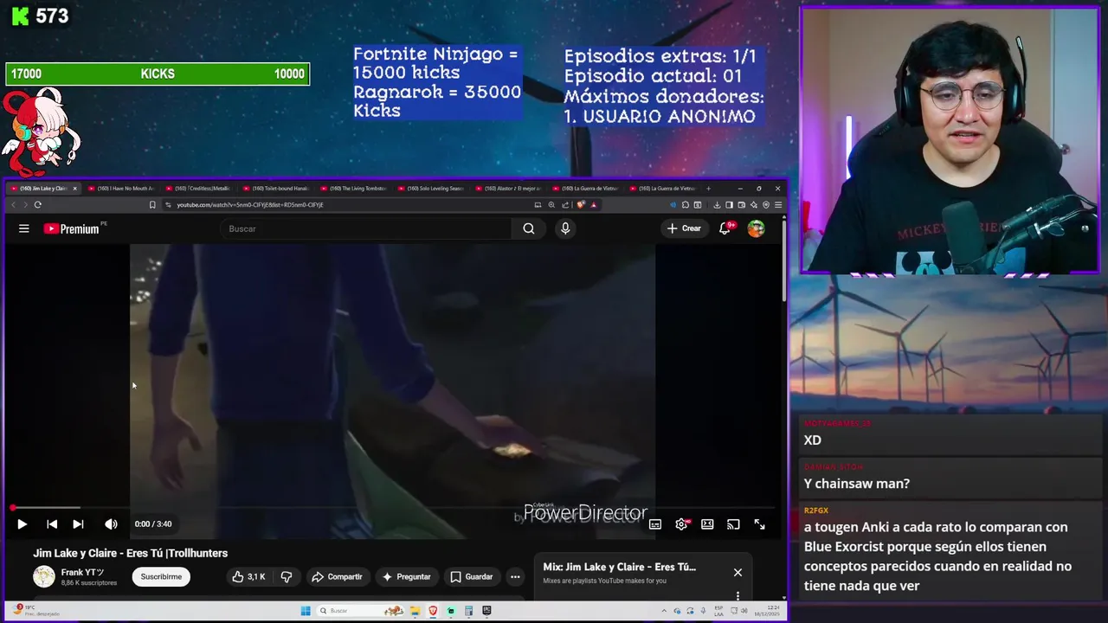
Task: Go forward in browser history
Action: coord(25,205)
